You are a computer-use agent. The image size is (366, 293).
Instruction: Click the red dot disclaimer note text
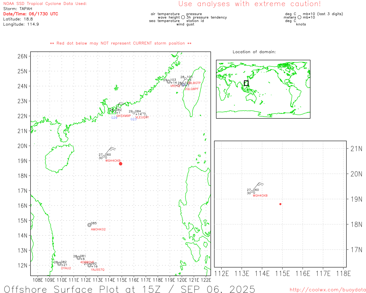pyautogui.click(x=121, y=43)
